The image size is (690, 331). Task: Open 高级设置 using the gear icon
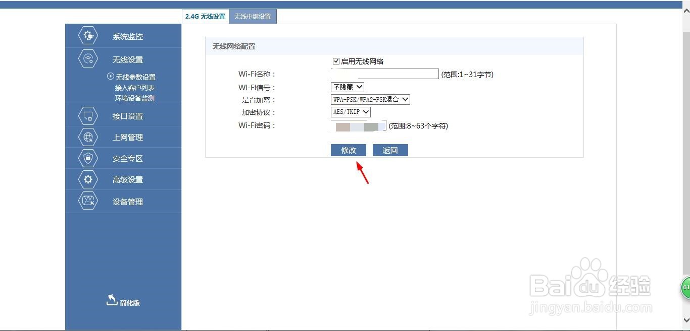pyautogui.click(x=88, y=179)
